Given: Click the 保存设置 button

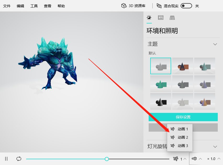Looking at the screenshot, I should [x=183, y=117].
